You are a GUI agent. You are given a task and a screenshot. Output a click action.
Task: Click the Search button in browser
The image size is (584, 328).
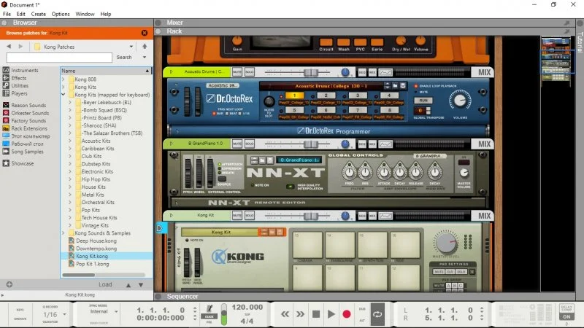[x=124, y=58]
